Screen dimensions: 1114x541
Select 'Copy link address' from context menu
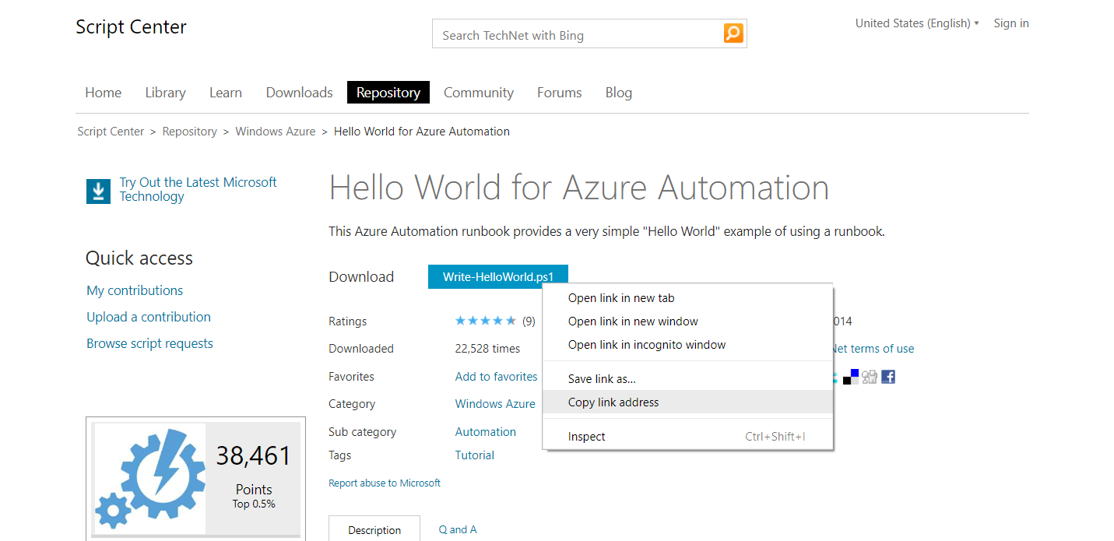613,402
